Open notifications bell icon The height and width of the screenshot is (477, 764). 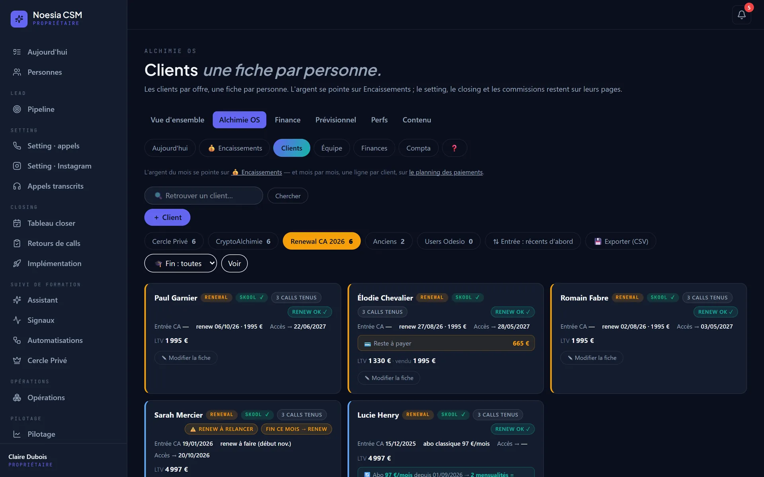coord(741,15)
